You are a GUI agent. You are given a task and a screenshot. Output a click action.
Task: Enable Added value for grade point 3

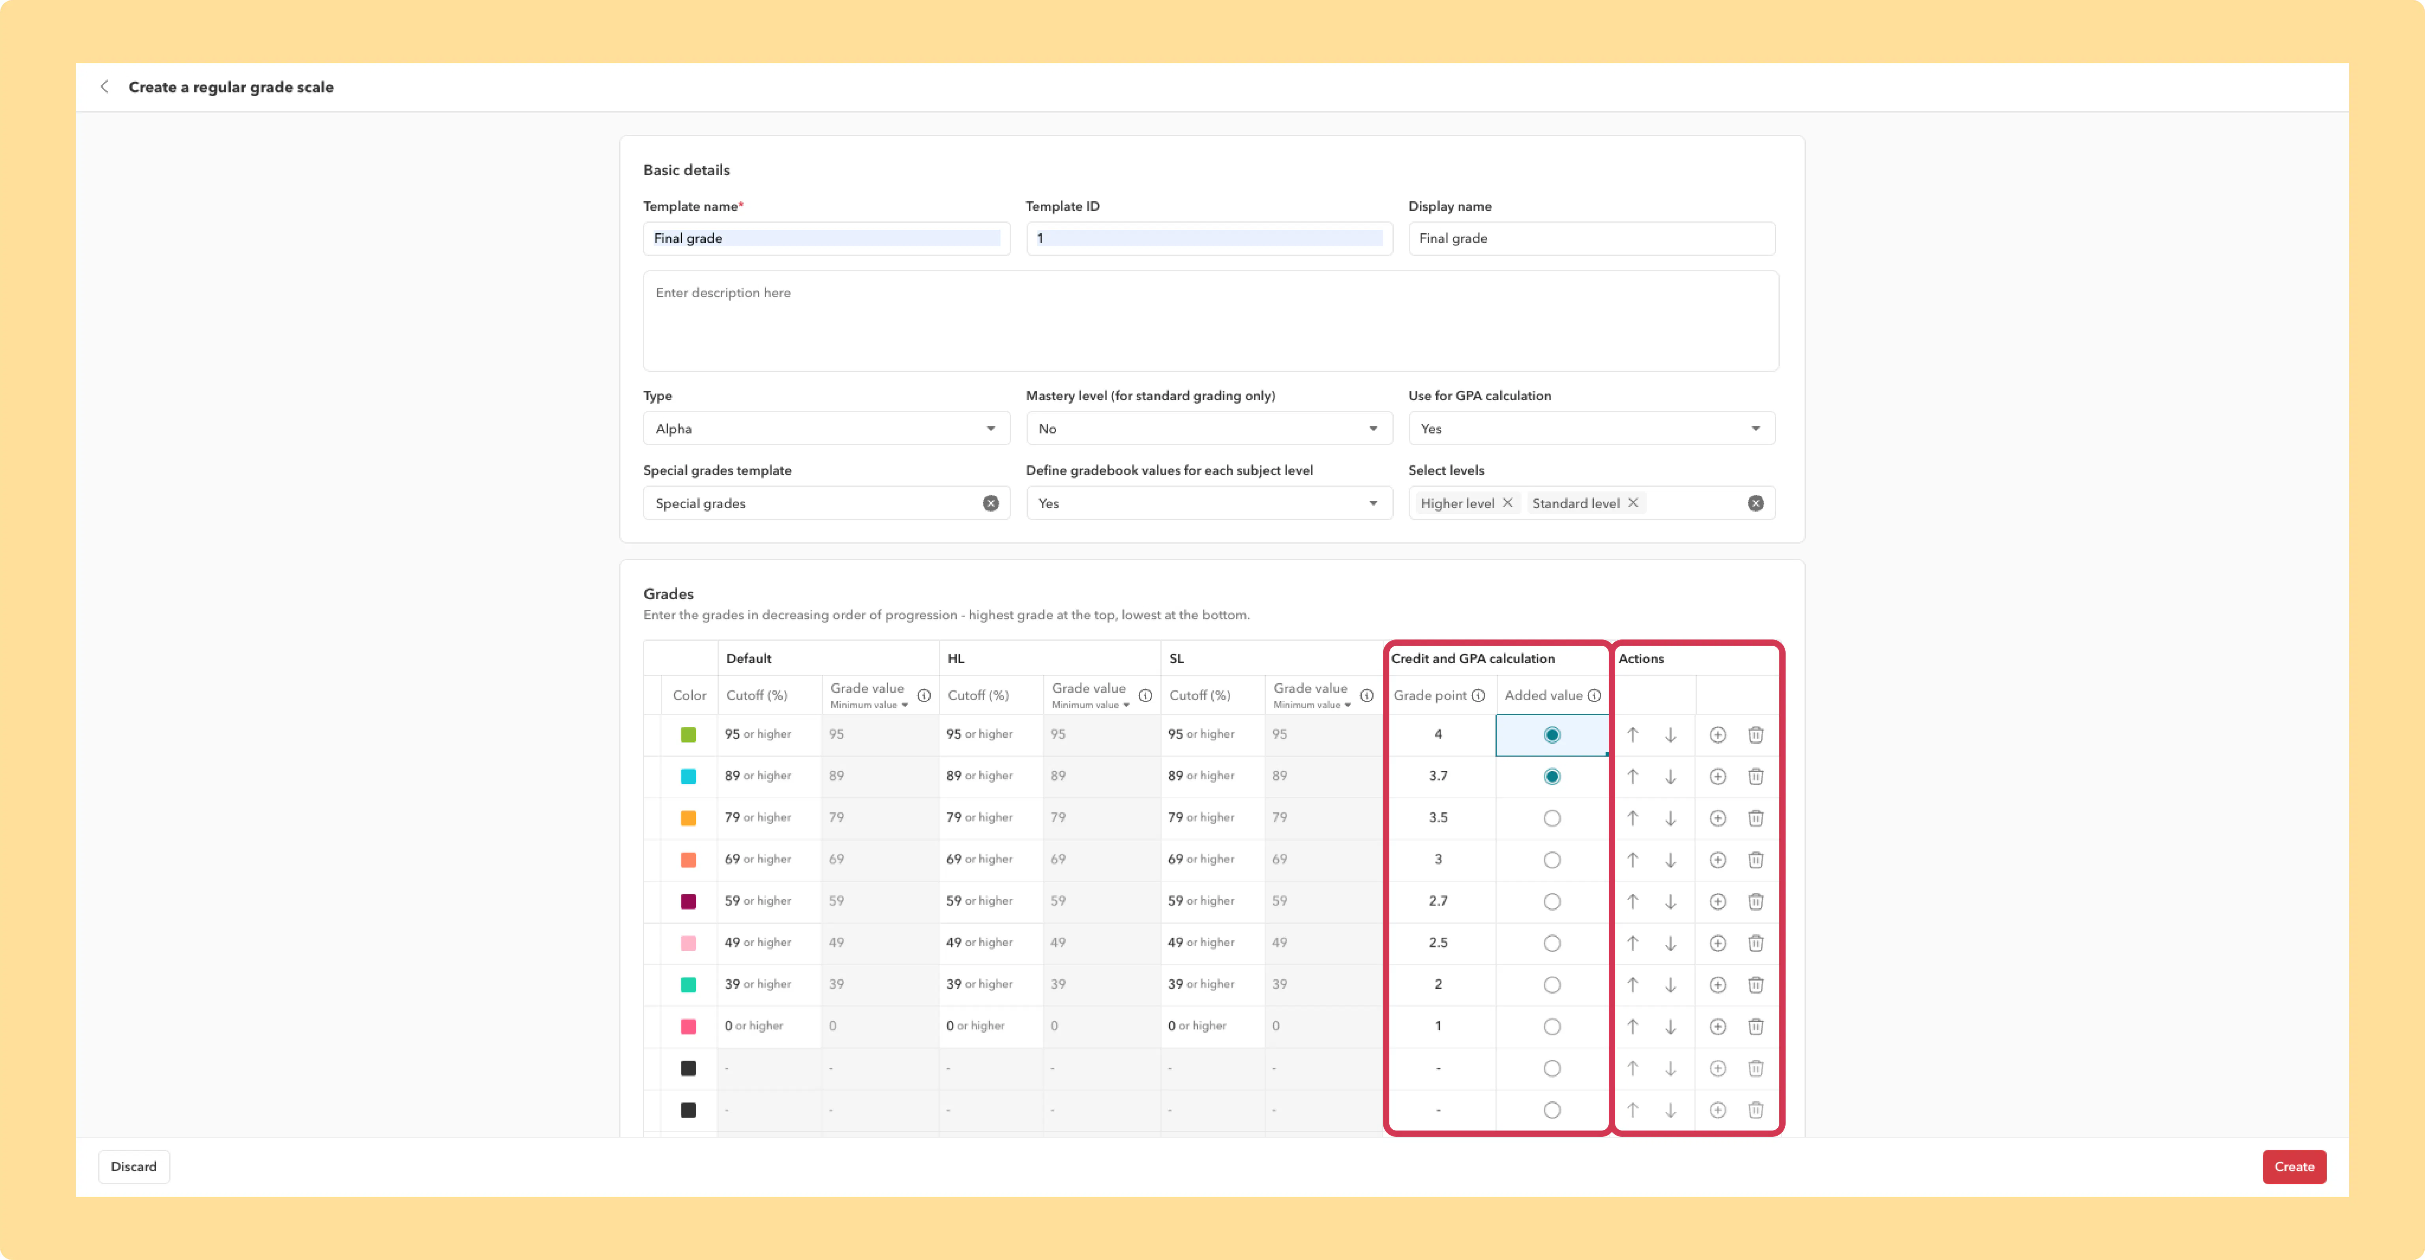(1552, 860)
